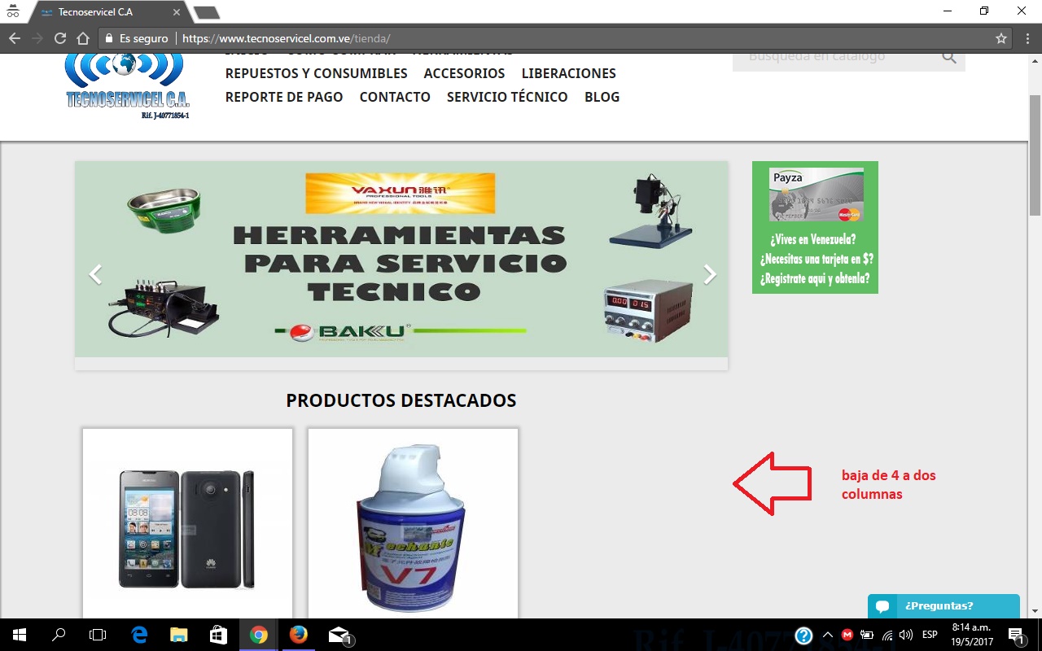Image resolution: width=1042 pixels, height=651 pixels.
Task: Click the red M tray icon
Action: [x=847, y=635]
